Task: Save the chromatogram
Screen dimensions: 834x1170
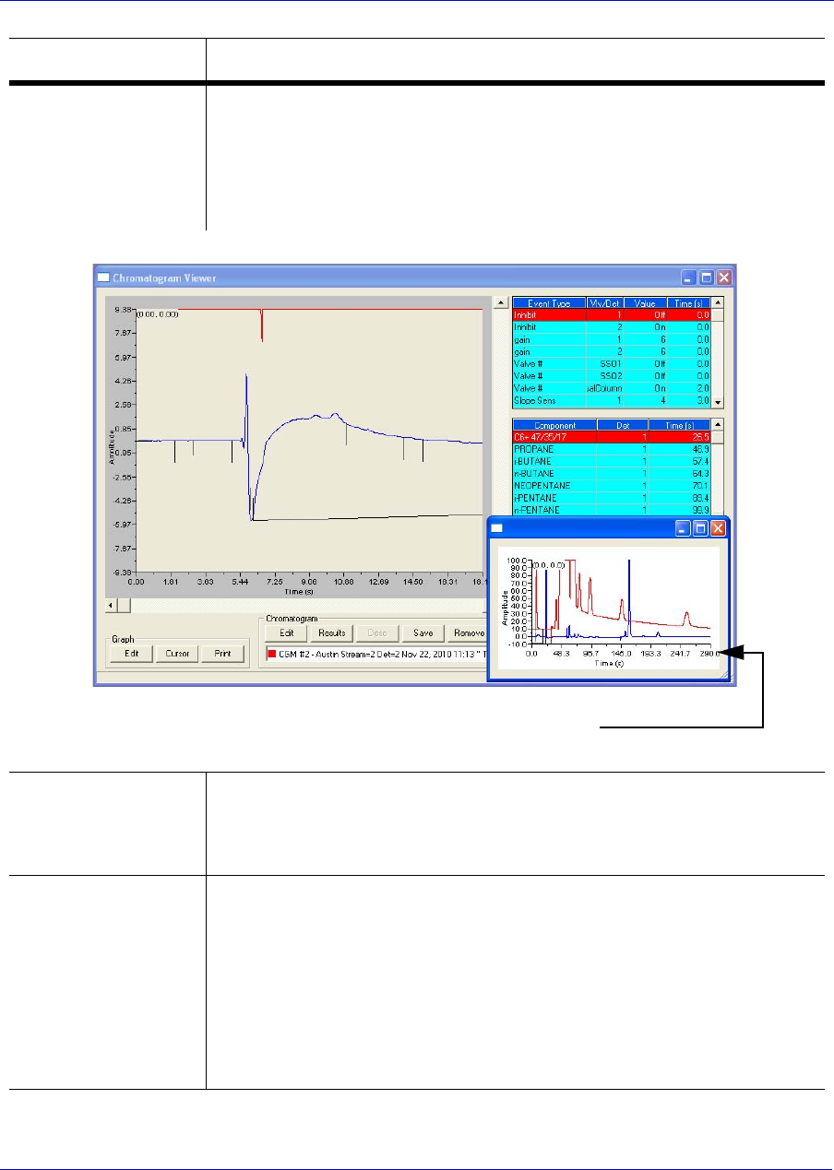Action: point(423,633)
